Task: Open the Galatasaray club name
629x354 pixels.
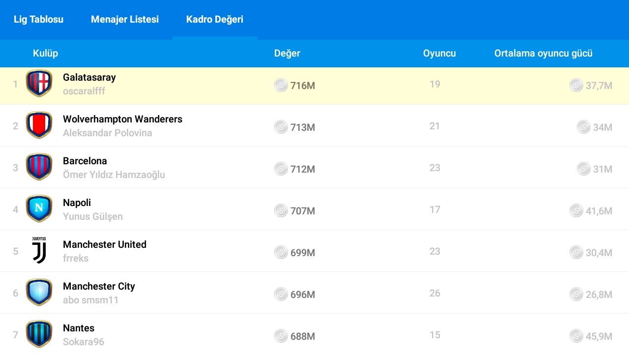Action: (x=89, y=77)
